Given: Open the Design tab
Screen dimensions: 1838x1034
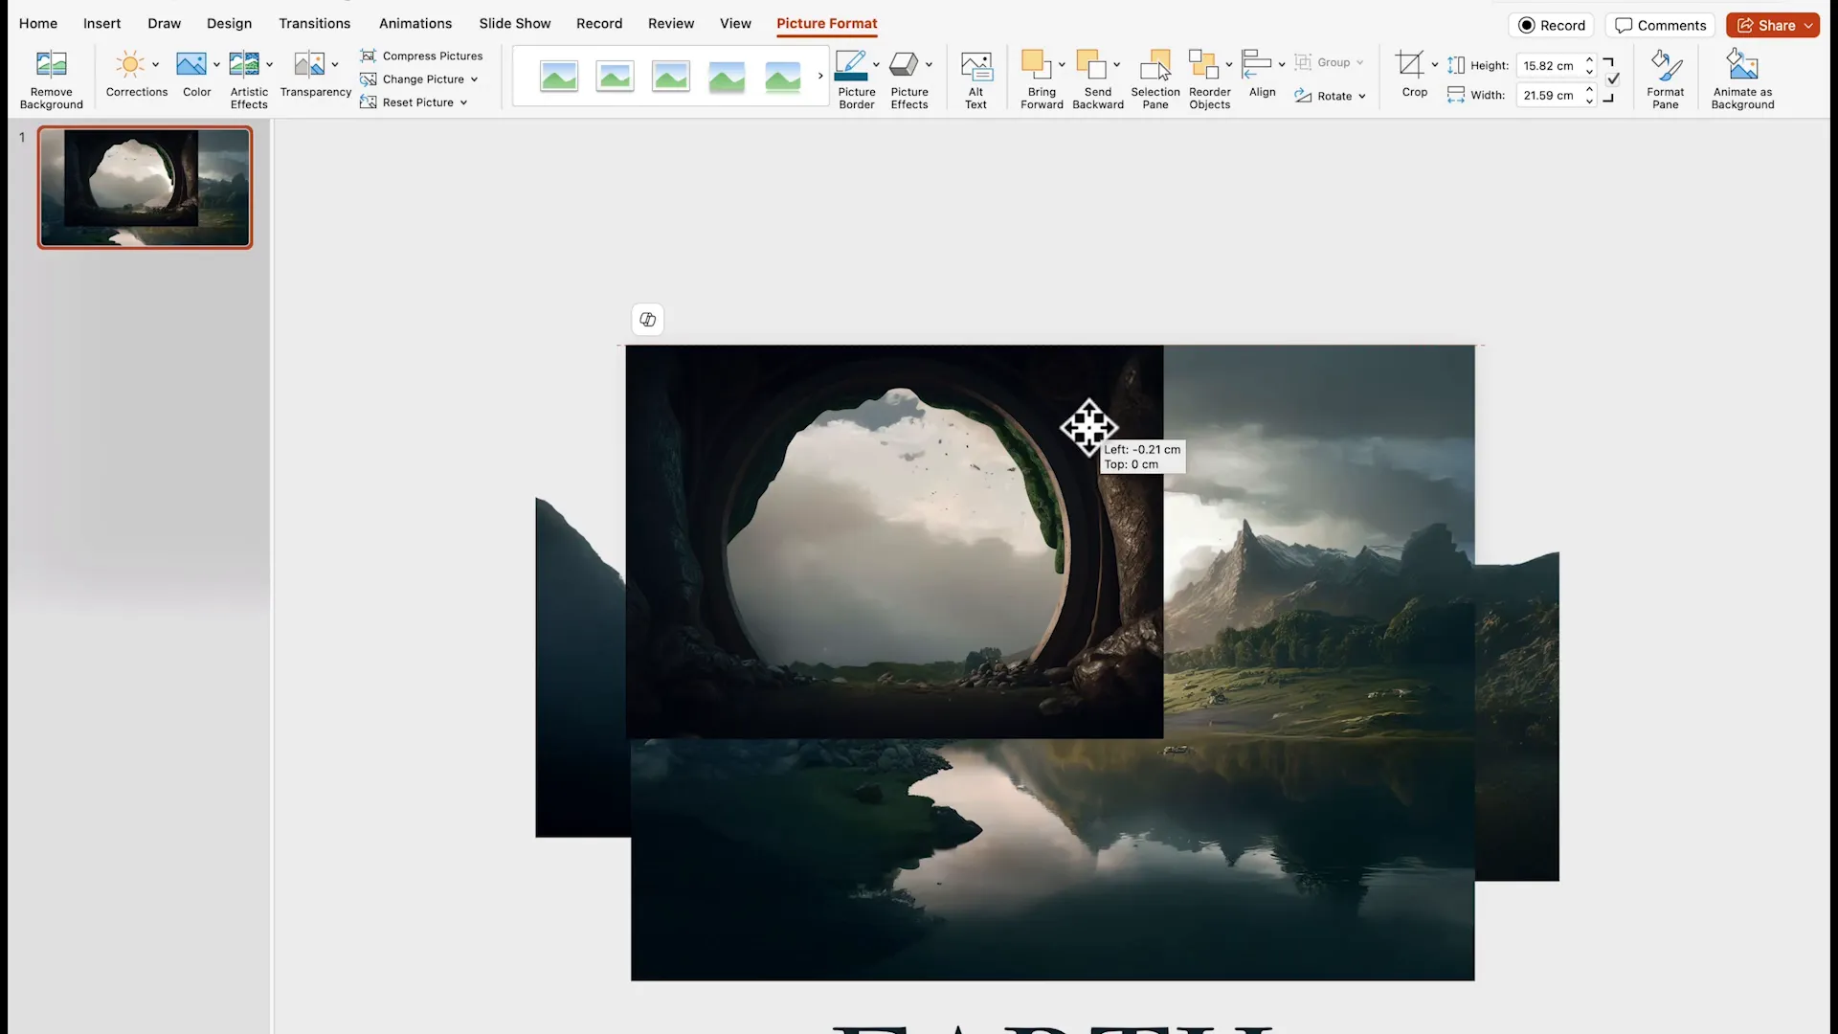Looking at the screenshot, I should tap(229, 23).
